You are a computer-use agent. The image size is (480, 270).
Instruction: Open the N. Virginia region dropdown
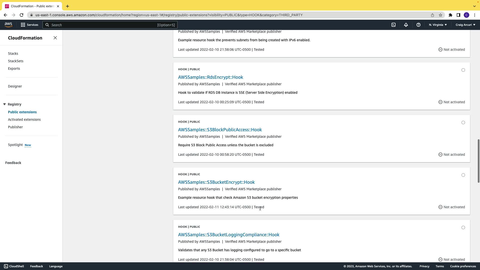438,25
